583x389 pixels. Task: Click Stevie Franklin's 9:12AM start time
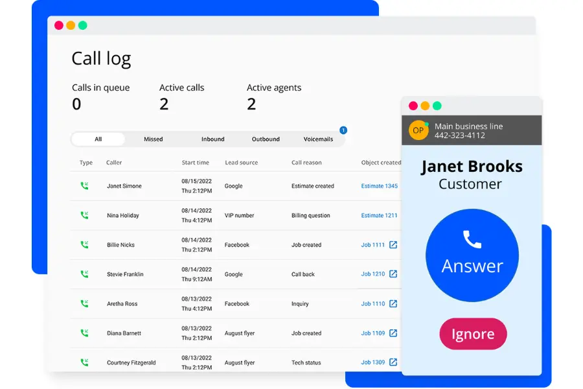click(197, 279)
